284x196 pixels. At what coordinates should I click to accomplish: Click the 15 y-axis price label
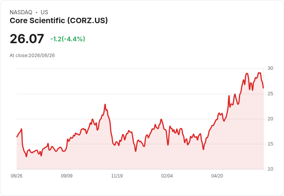270,144
